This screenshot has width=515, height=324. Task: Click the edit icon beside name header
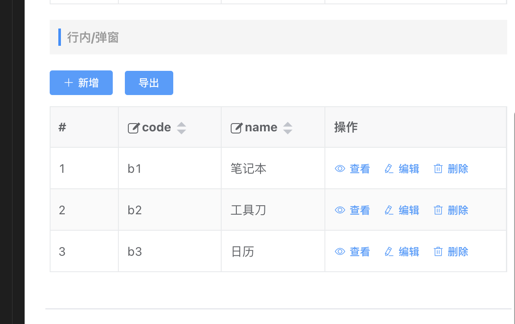pos(236,128)
